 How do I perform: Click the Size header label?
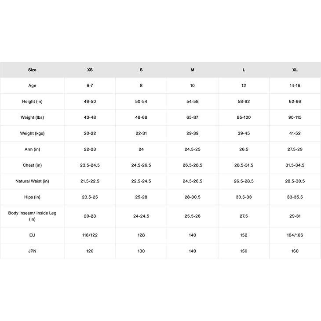[32, 70]
